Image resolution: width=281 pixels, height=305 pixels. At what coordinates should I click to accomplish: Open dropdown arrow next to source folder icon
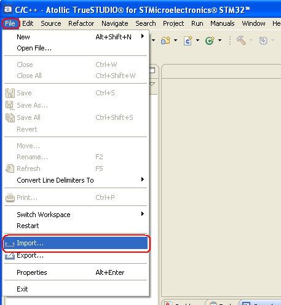(x=175, y=41)
